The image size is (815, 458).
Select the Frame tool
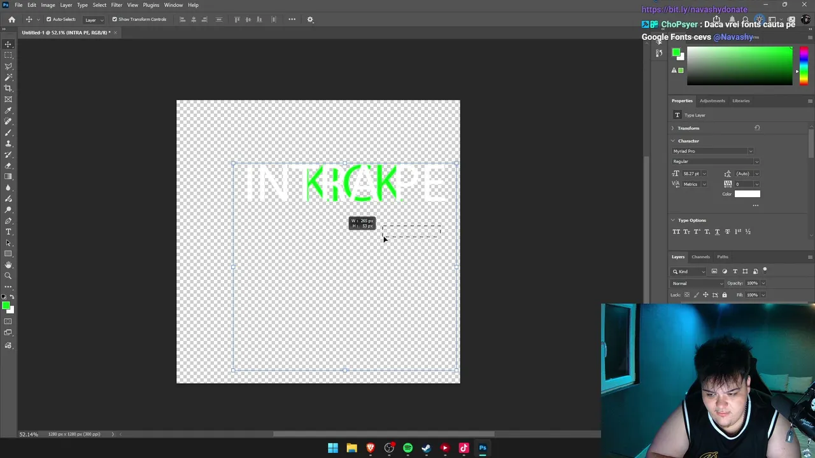coord(8,99)
